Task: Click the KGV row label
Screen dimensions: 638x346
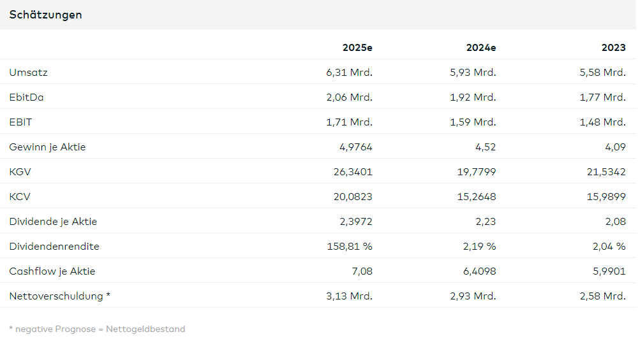Action: (20, 172)
